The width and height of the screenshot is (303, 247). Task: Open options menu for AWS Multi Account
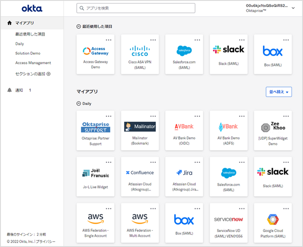pyautogui.click(x=153, y=209)
